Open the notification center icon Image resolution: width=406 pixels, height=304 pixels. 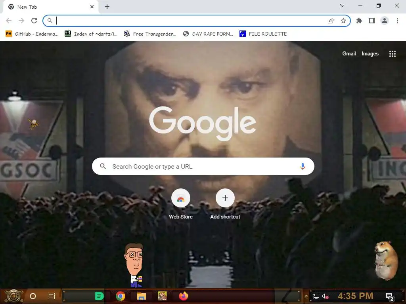coord(390,297)
